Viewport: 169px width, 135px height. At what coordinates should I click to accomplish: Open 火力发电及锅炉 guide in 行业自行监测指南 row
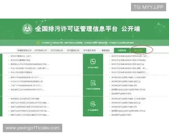click(129, 77)
